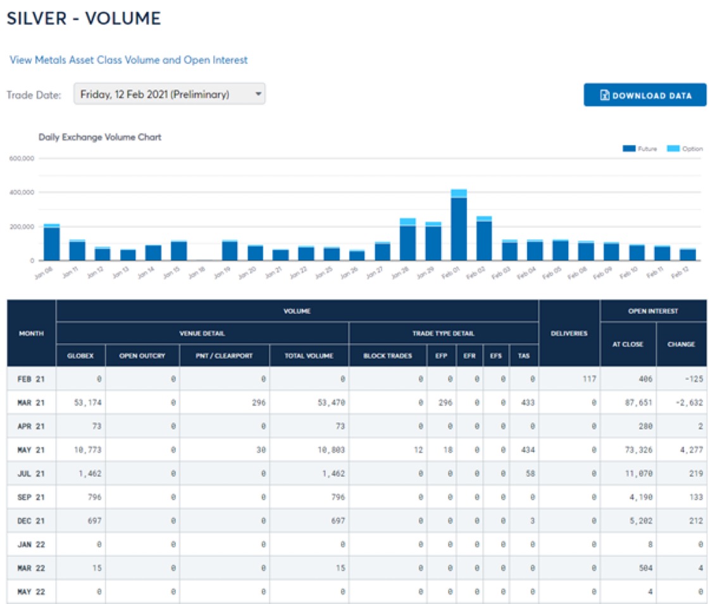Viewport: 710px width, 604px height.
Task: Click the TOTAL VOLUME column header
Action: coord(308,355)
